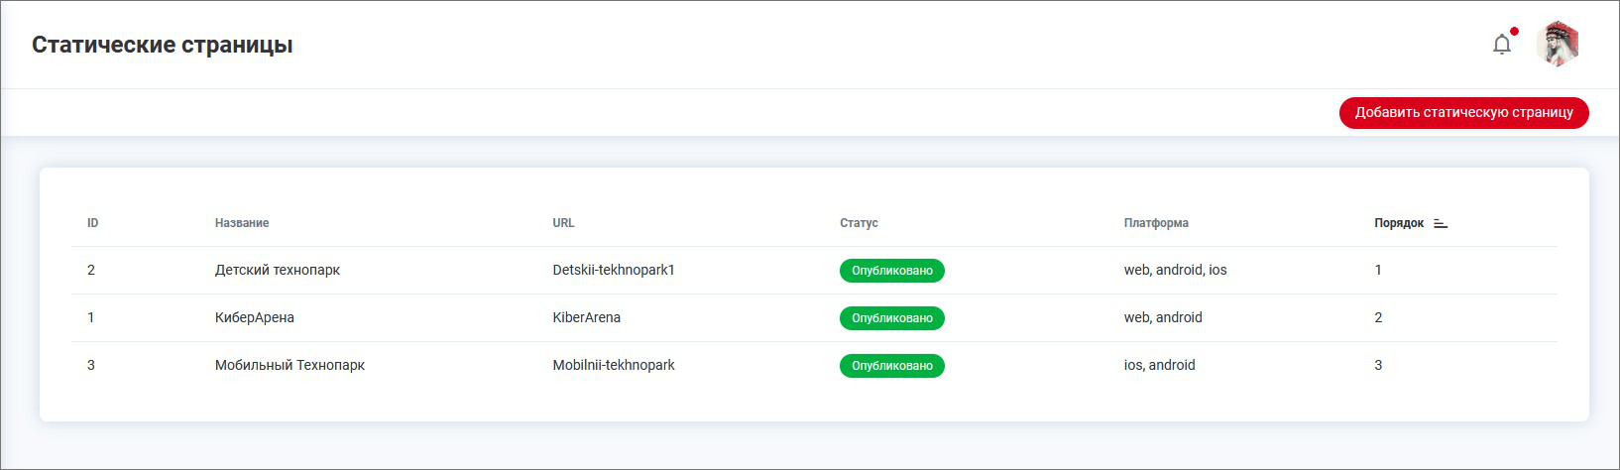1620x470 pixels.
Task: Open the КиберАрена page entry
Action: pyautogui.click(x=255, y=317)
